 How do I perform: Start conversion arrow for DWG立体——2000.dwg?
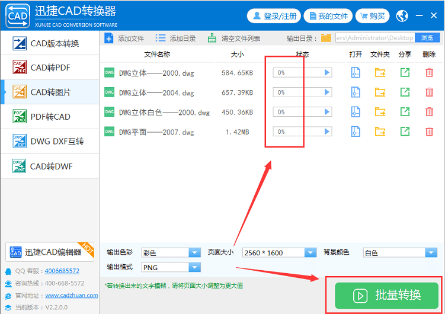click(327, 73)
